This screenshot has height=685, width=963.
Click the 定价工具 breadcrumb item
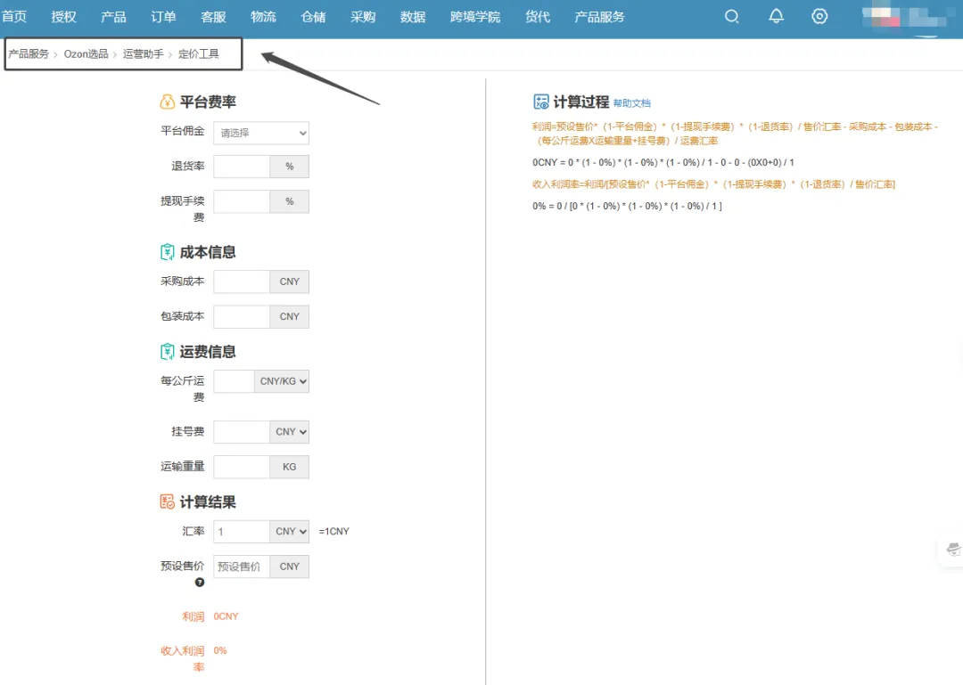(x=198, y=54)
